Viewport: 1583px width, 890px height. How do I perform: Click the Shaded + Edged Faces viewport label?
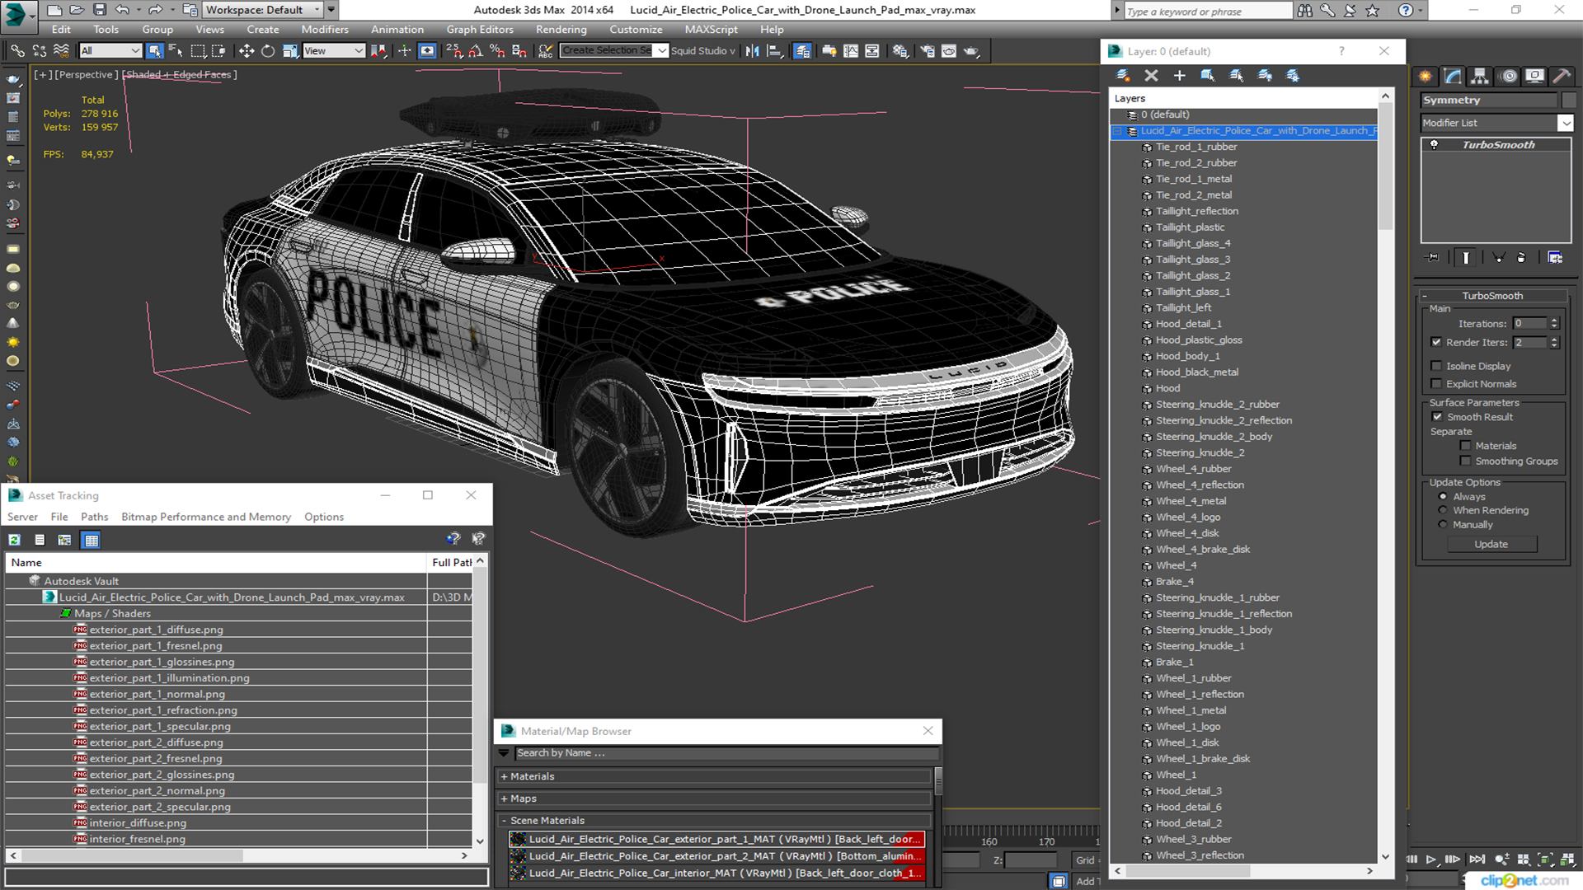click(x=179, y=75)
